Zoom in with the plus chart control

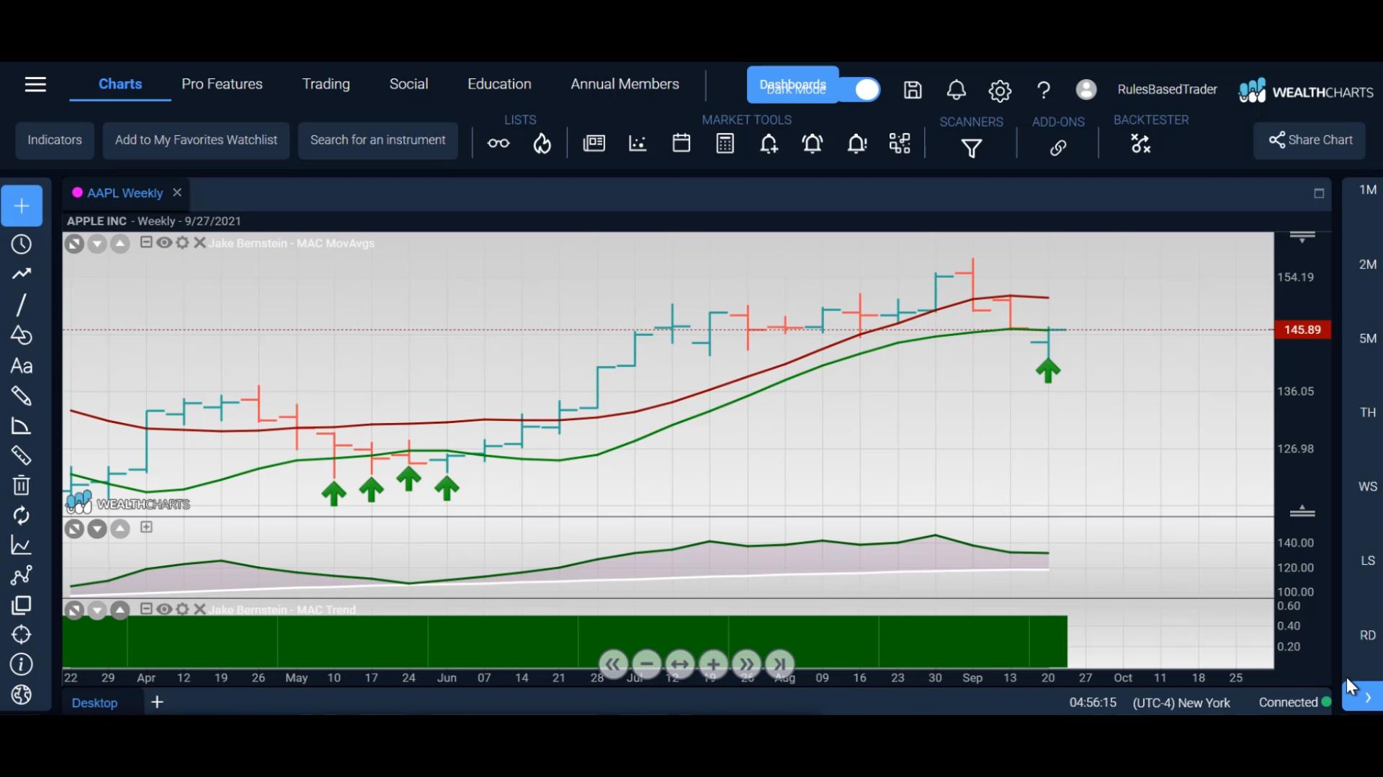[x=713, y=664]
